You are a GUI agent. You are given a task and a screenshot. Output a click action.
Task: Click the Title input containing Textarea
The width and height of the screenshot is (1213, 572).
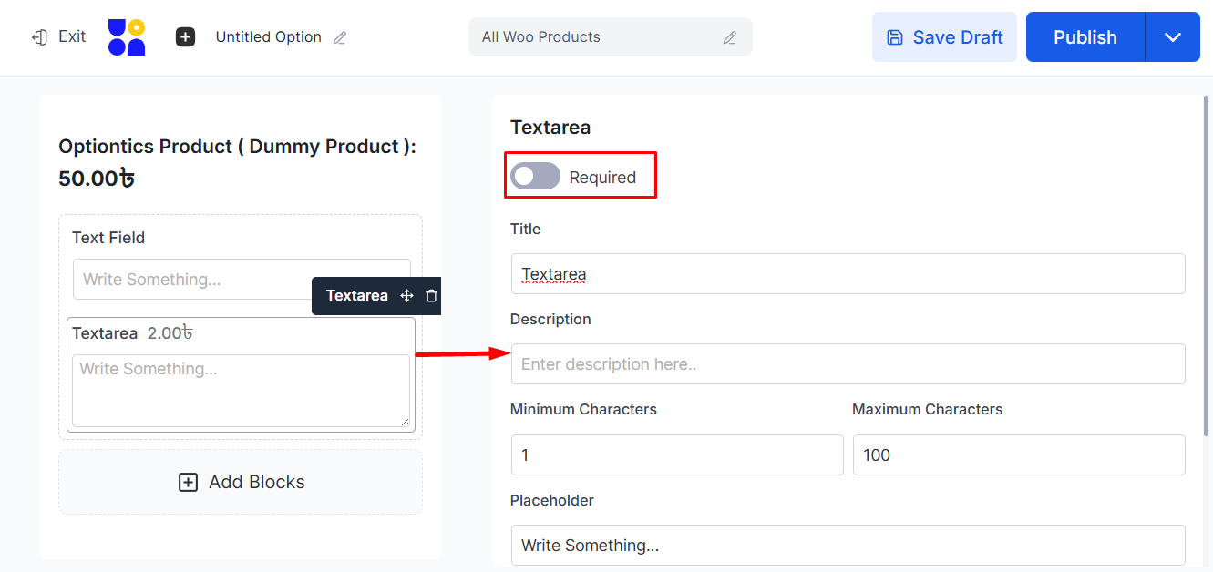[848, 274]
